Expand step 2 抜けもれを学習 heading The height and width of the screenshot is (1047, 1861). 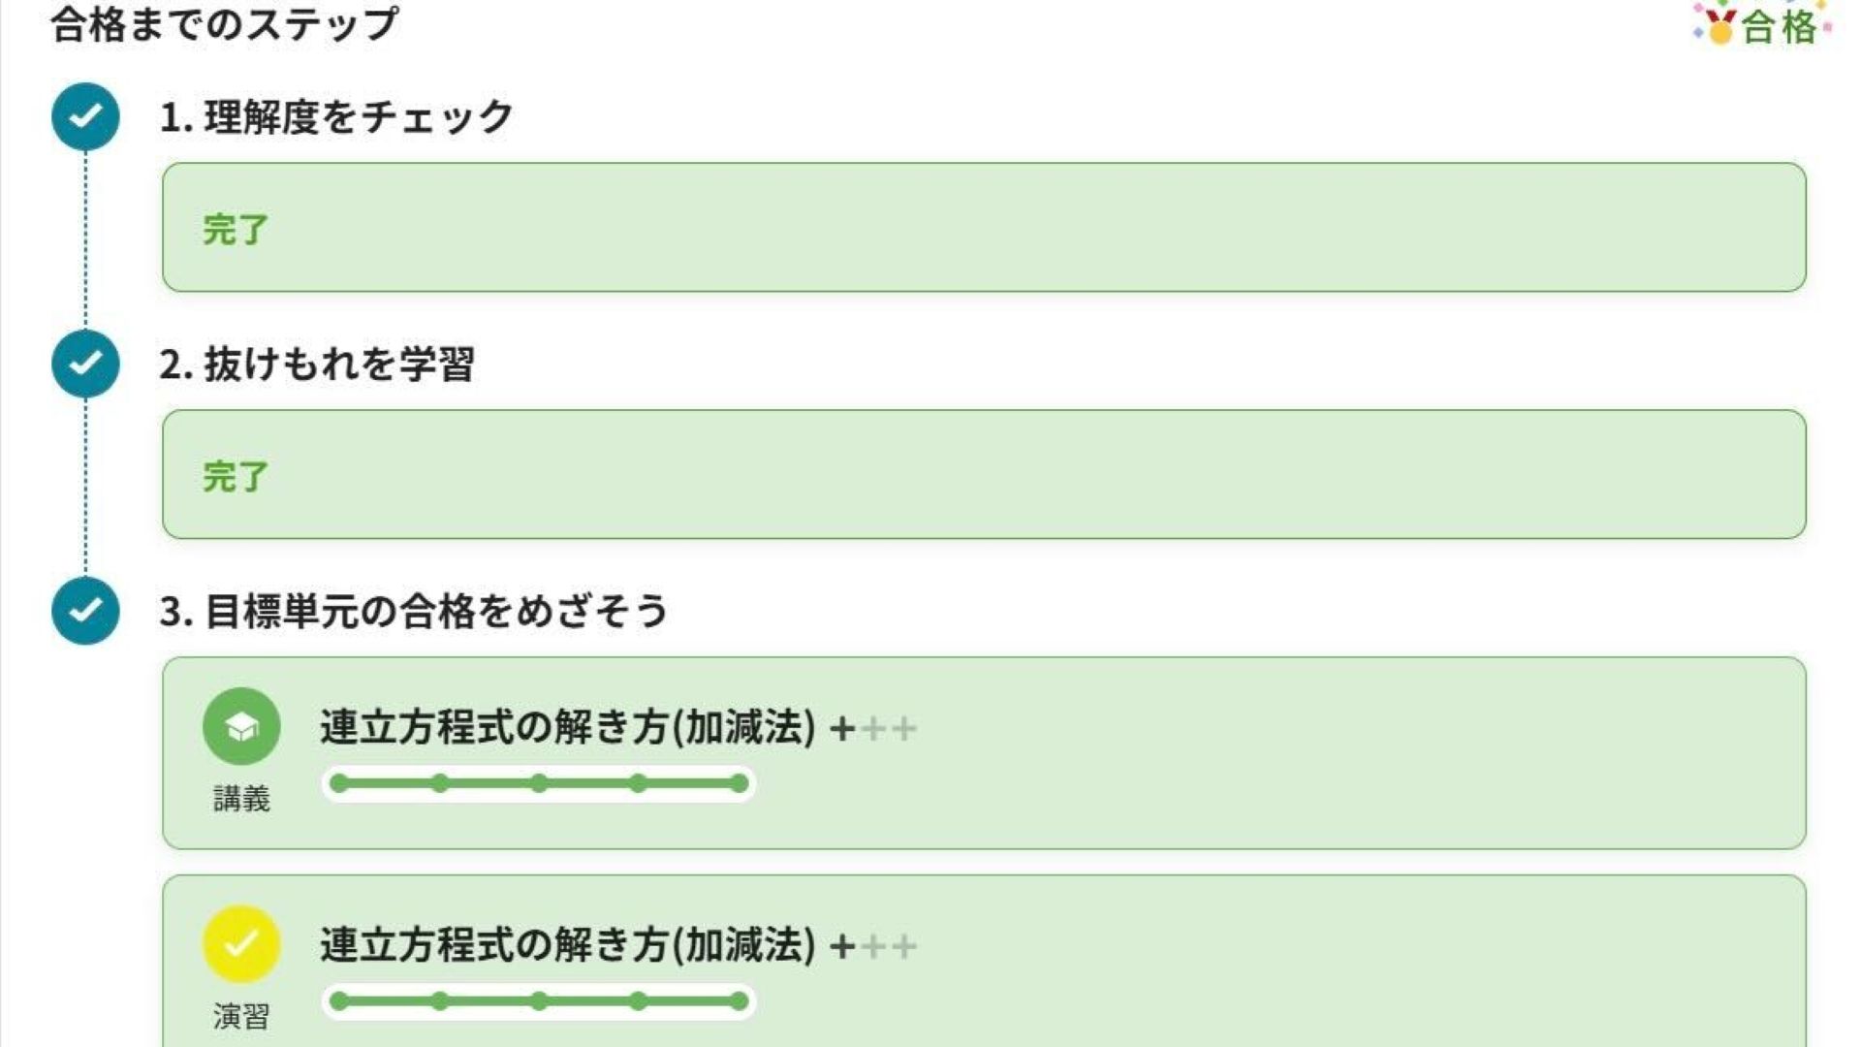[x=317, y=365]
